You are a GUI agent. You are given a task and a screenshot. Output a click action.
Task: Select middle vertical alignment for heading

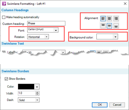[x=109, y=26]
